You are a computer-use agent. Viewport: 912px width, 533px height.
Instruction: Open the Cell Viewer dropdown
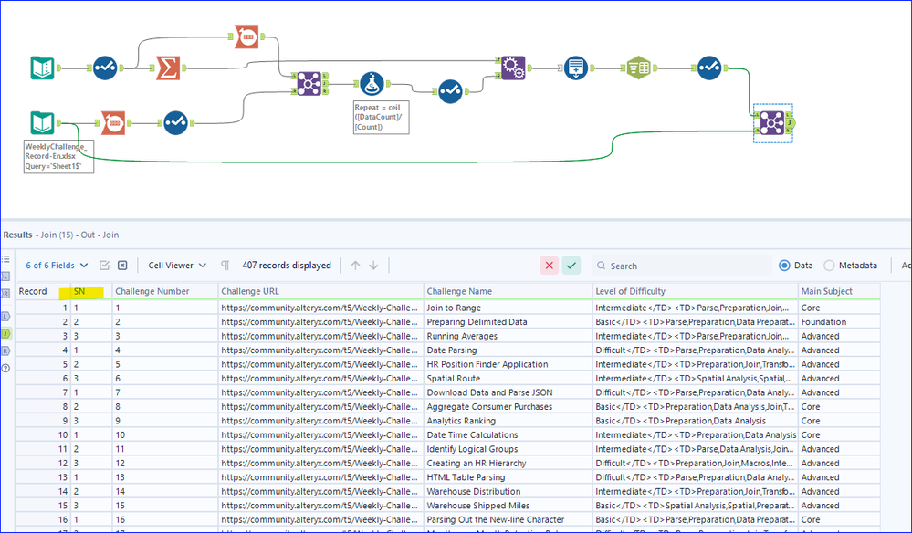click(x=177, y=266)
